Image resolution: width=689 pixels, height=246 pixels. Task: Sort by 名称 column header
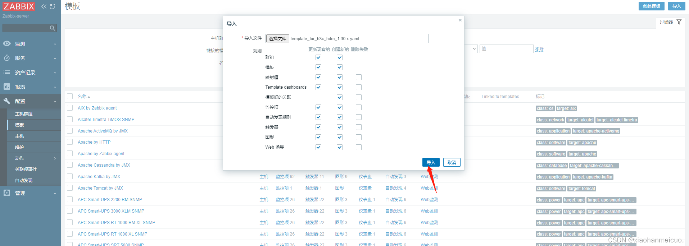(84, 97)
